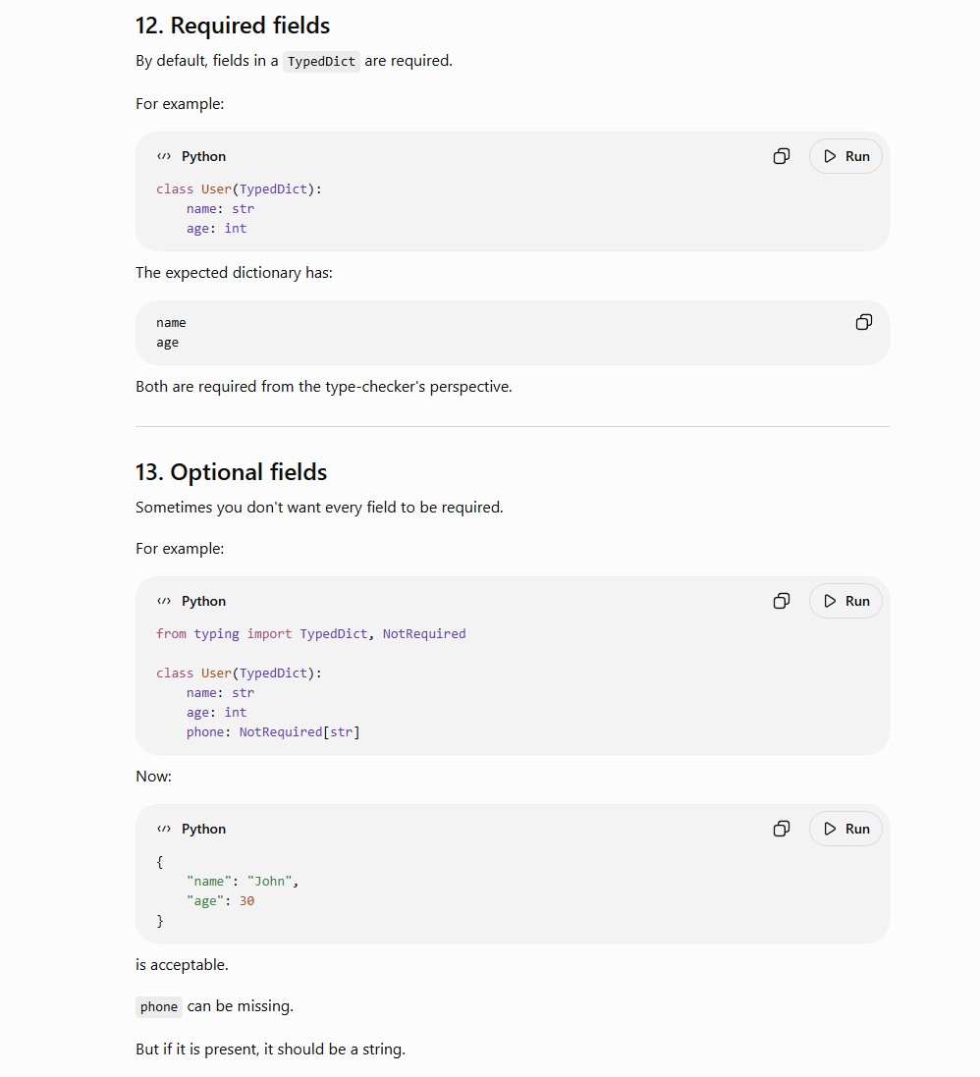The height and width of the screenshot is (1077, 980).
Task: Copy the NotRequired import code block
Action: point(782,601)
